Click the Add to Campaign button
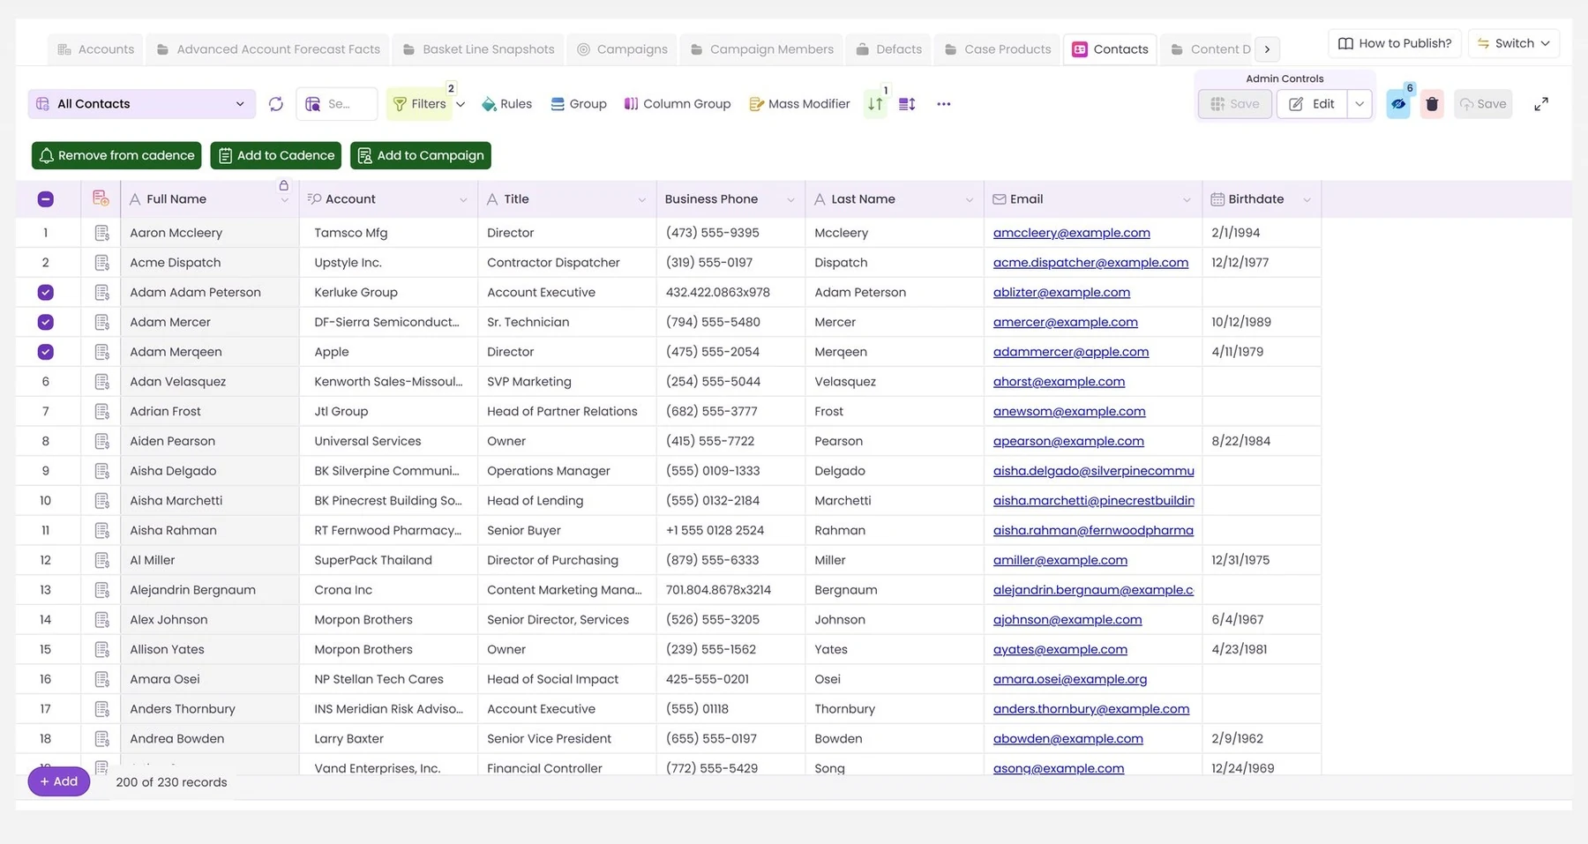The width and height of the screenshot is (1588, 844). tap(421, 155)
